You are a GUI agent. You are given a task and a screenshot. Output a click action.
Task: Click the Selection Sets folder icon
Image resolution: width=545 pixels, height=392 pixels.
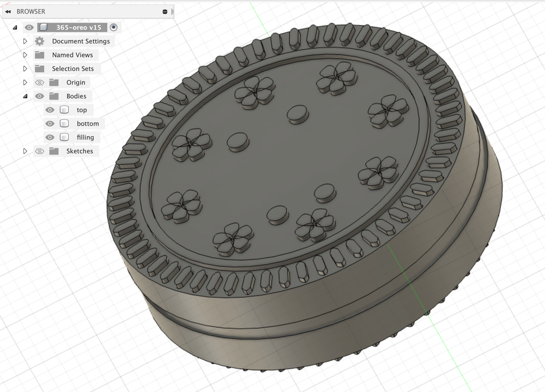click(40, 69)
